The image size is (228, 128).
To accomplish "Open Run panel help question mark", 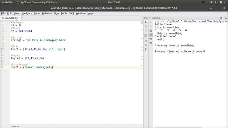I will click(146, 49).
